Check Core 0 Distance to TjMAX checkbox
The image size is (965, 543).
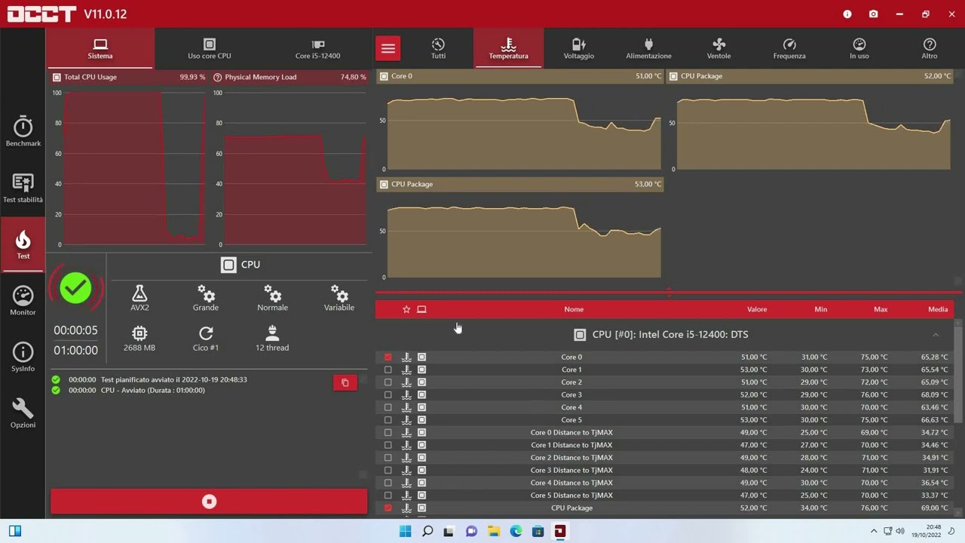(x=388, y=432)
